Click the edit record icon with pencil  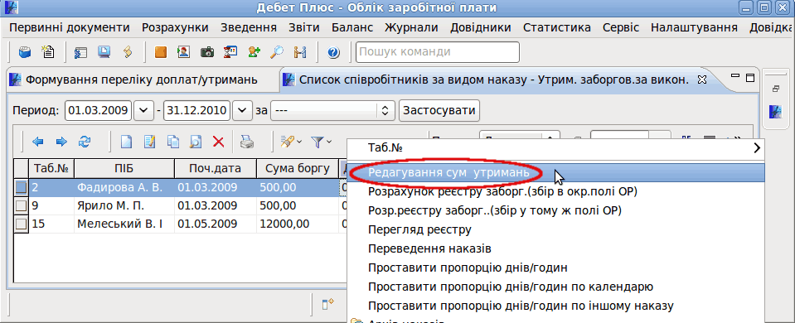point(149,142)
